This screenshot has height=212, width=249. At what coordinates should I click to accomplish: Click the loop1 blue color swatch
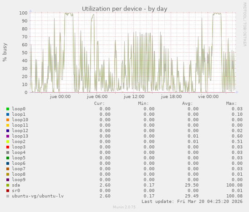(8, 114)
